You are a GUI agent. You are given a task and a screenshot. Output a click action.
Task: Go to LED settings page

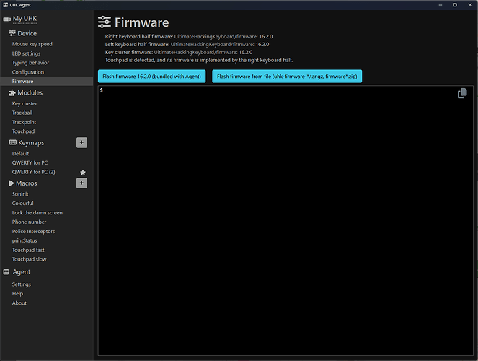pyautogui.click(x=26, y=53)
